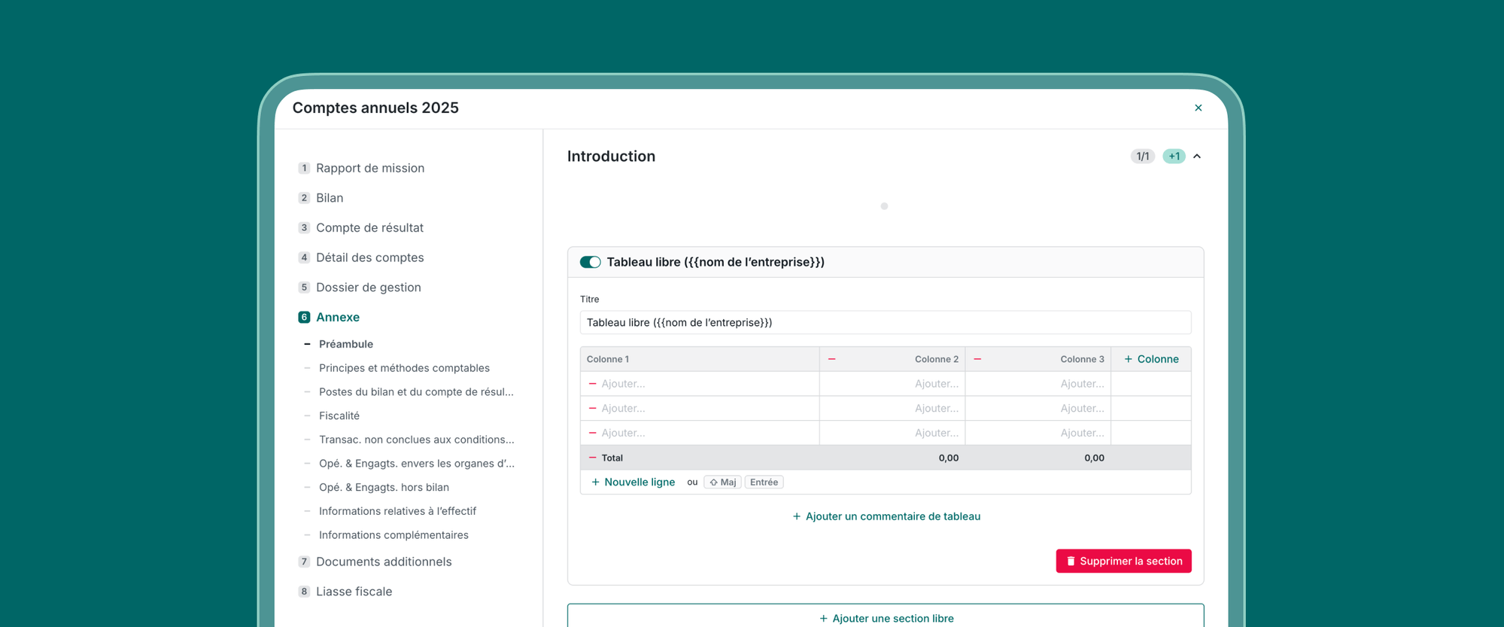Toggle off the Tableau libre section switch
This screenshot has height=627, width=1504.
pyautogui.click(x=590, y=262)
